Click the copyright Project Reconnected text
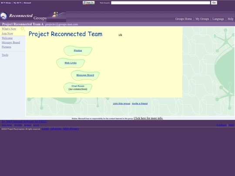The image size is (235, 176). (21, 129)
